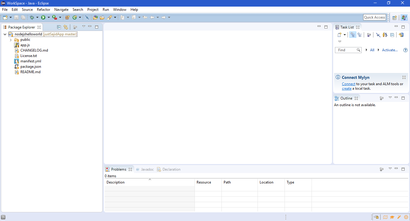The height and width of the screenshot is (221, 410).
Task: Synchronize Changed tasks icon
Action: click(401, 35)
